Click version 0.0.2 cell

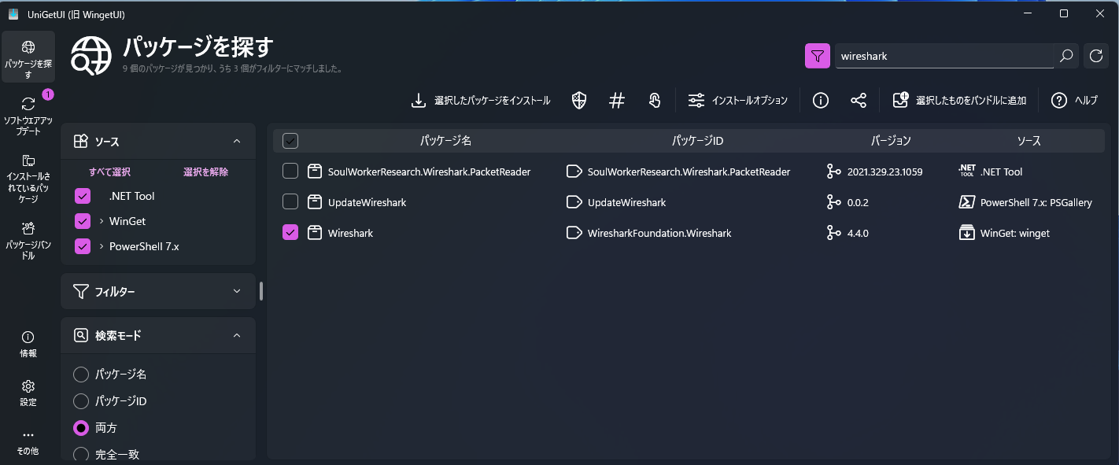coord(859,202)
